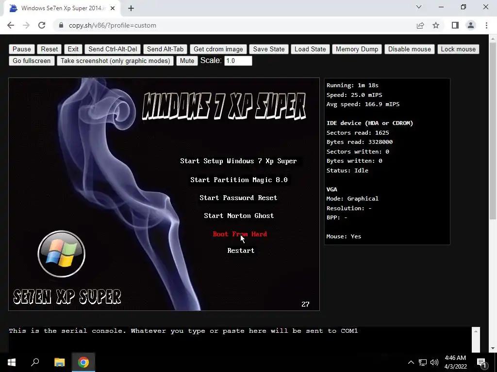
Task: Click 'Mode: Graphical' text
Action: (x=352, y=199)
